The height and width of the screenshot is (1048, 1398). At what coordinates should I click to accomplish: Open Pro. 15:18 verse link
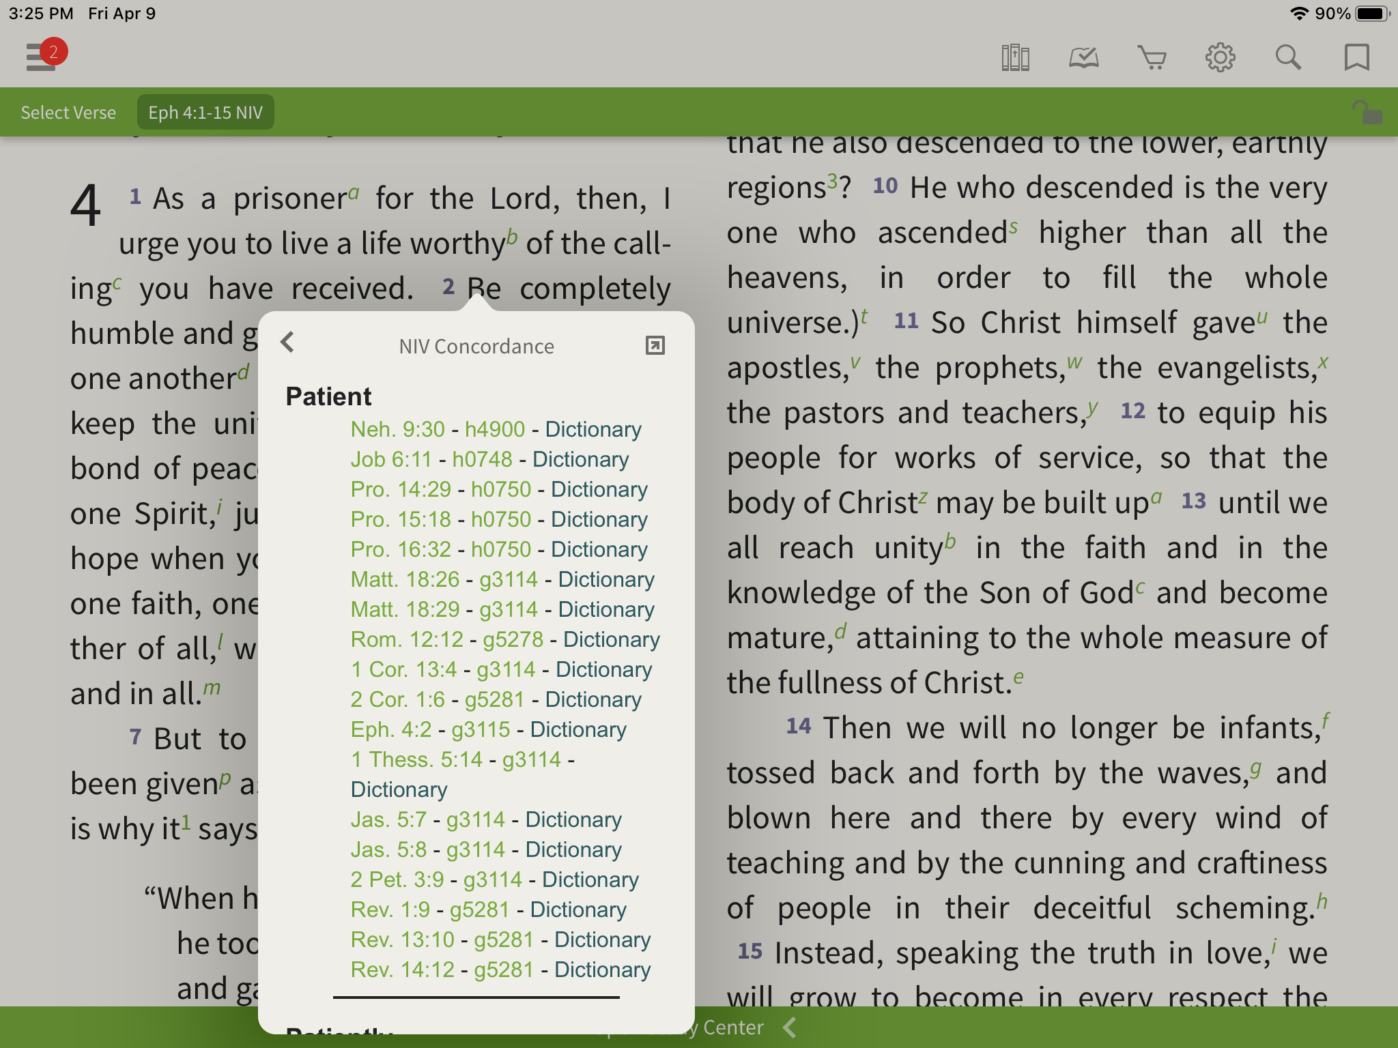point(401,519)
